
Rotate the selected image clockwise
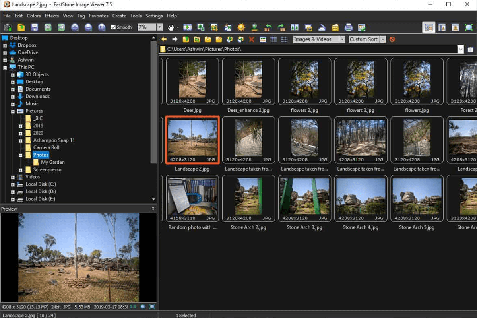coord(282,27)
